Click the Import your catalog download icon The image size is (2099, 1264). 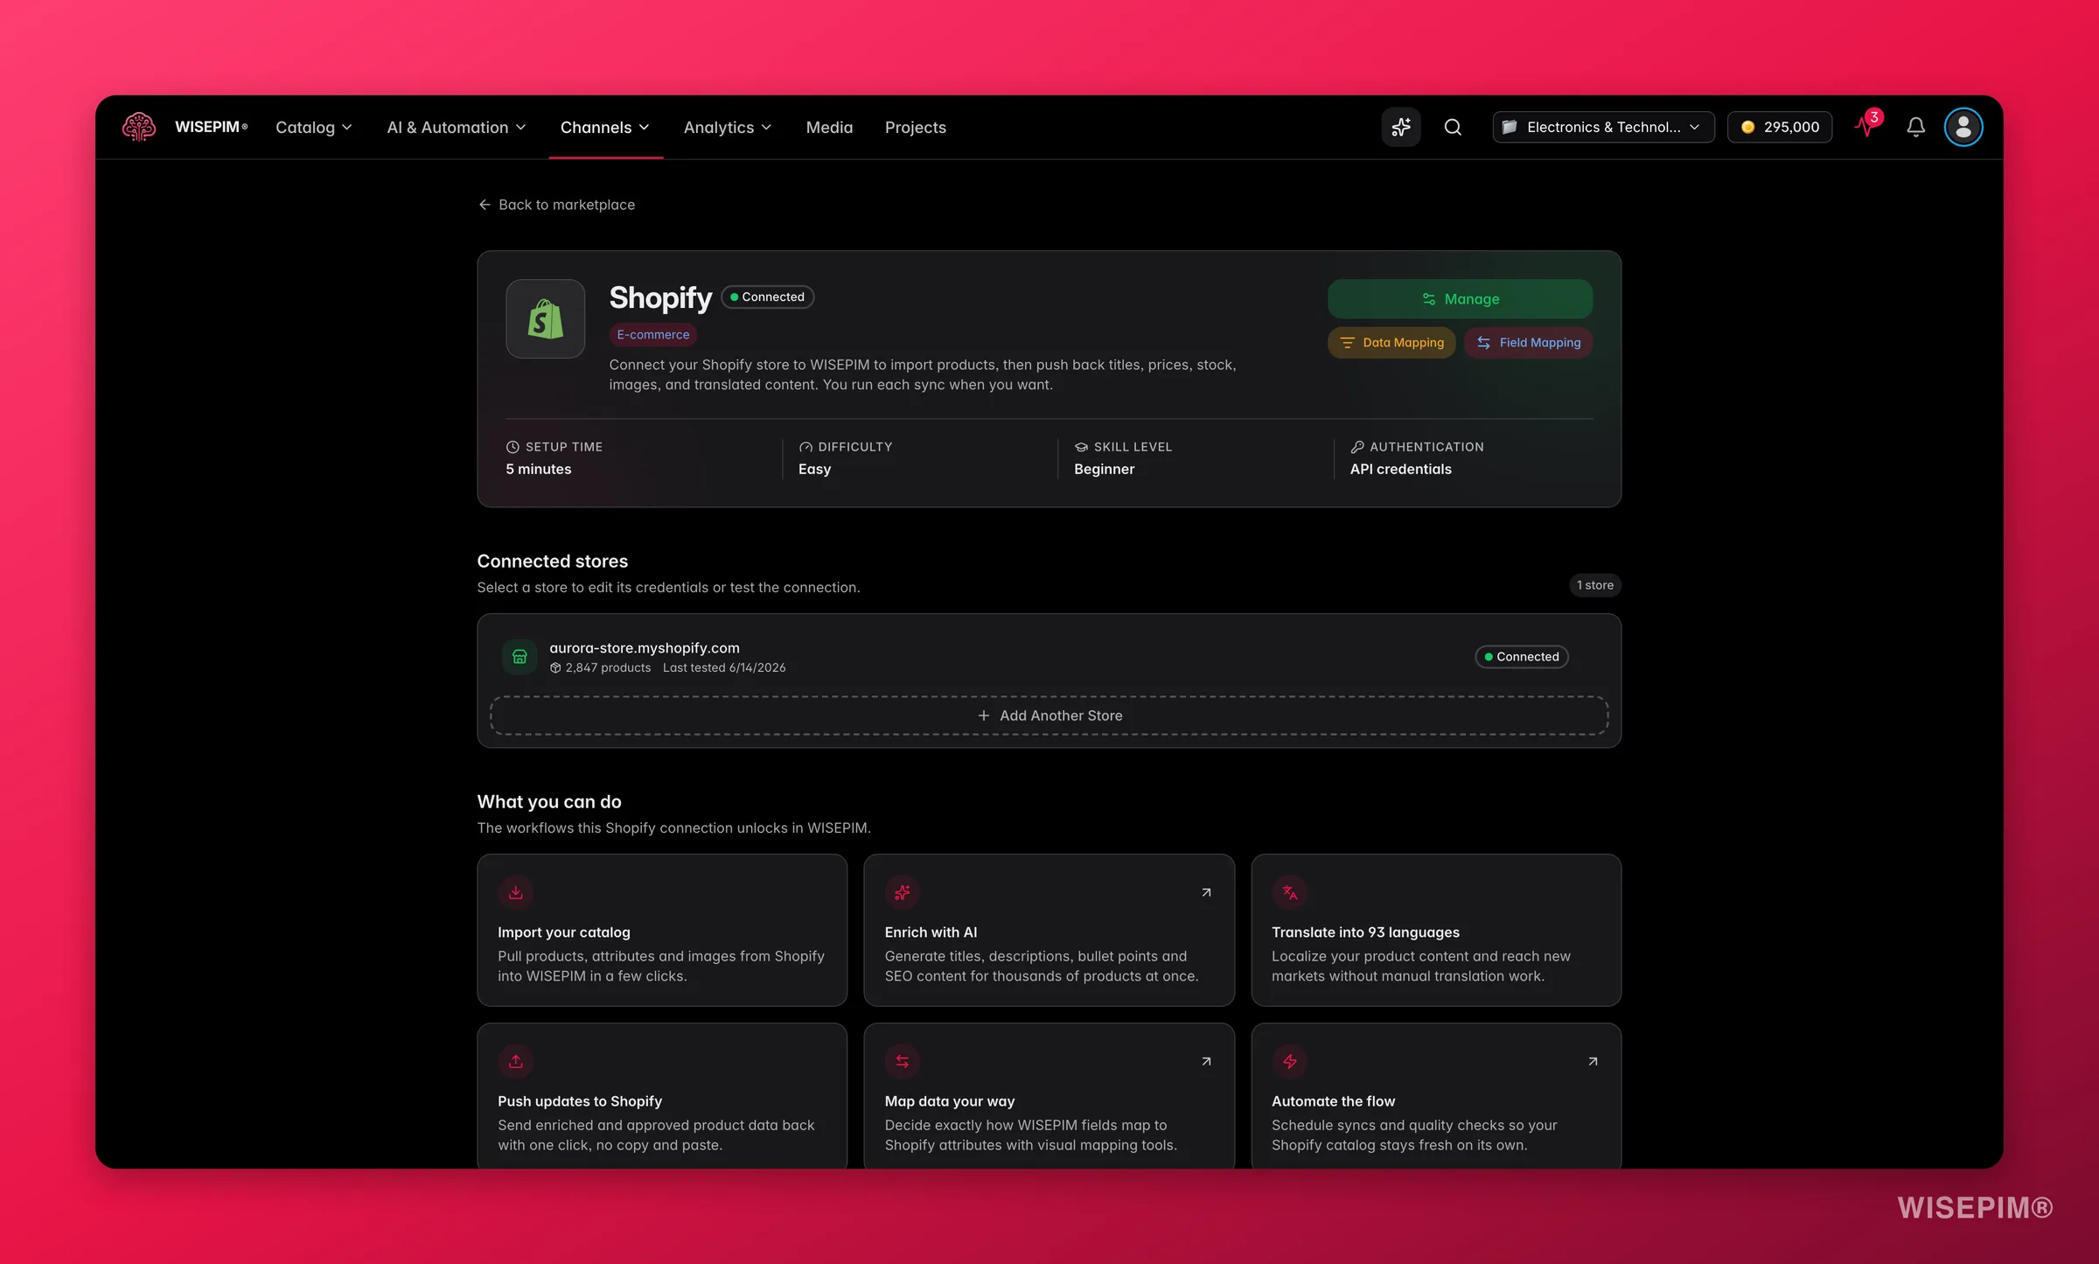point(516,892)
